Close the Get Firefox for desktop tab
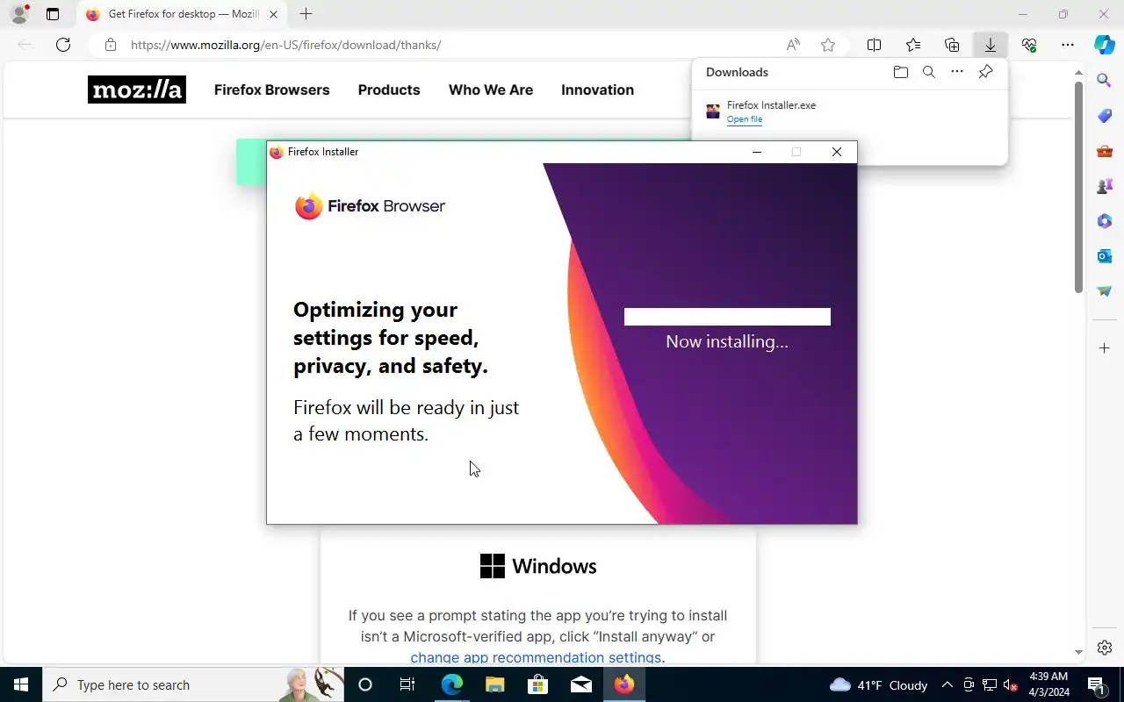 click(x=274, y=14)
